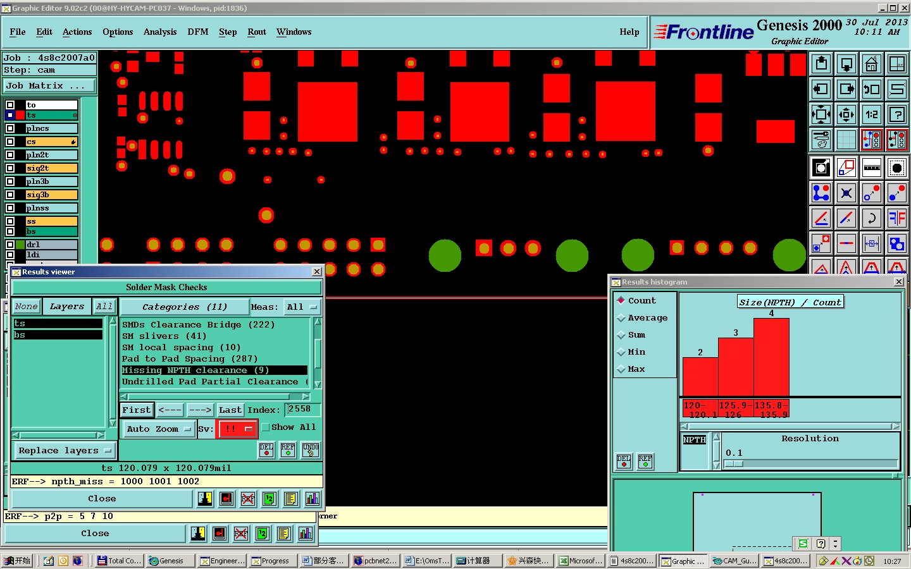The image size is (911, 569).
Task: Open the Replace layers dropdown
Action: [x=65, y=451]
